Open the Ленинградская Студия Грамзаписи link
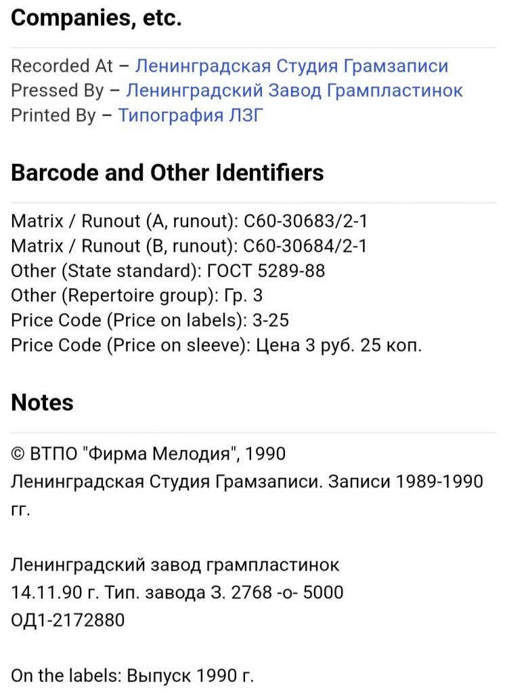Viewport: 507px width, 694px height. [291, 66]
